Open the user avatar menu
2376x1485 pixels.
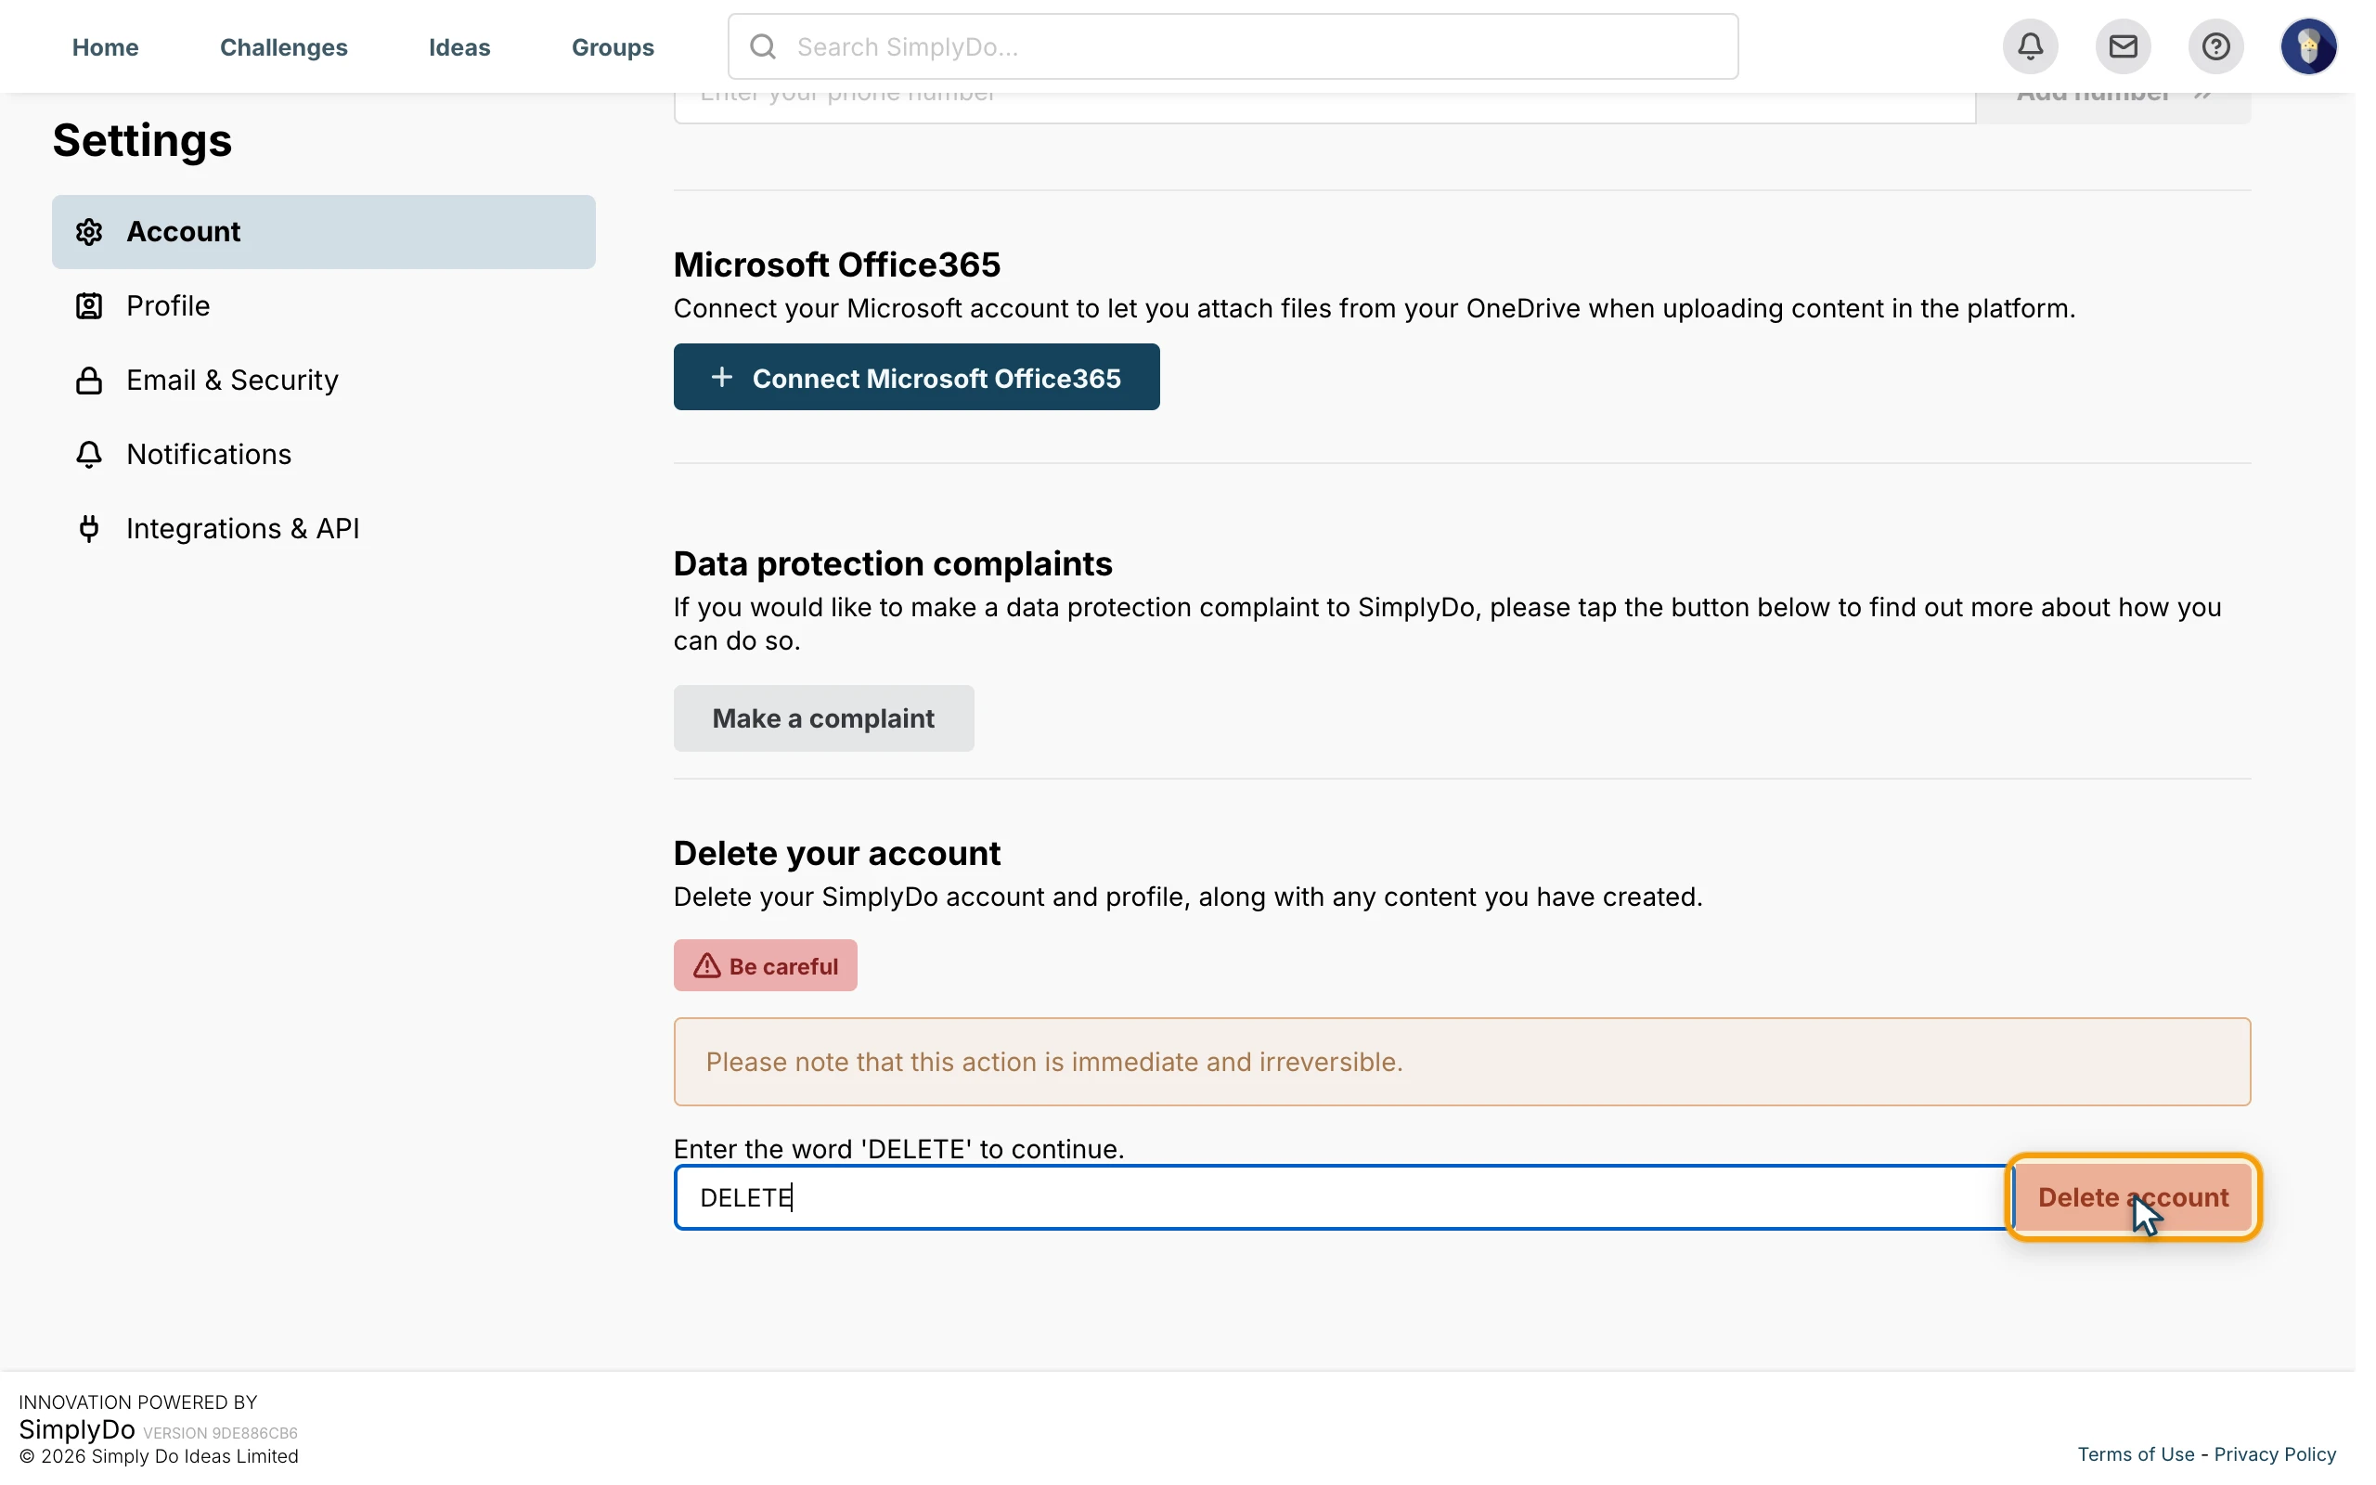(x=2308, y=46)
